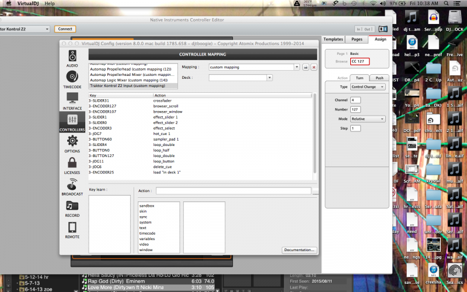The image size is (467, 292).
Task: Click the Action text input field
Action: tap(233, 191)
